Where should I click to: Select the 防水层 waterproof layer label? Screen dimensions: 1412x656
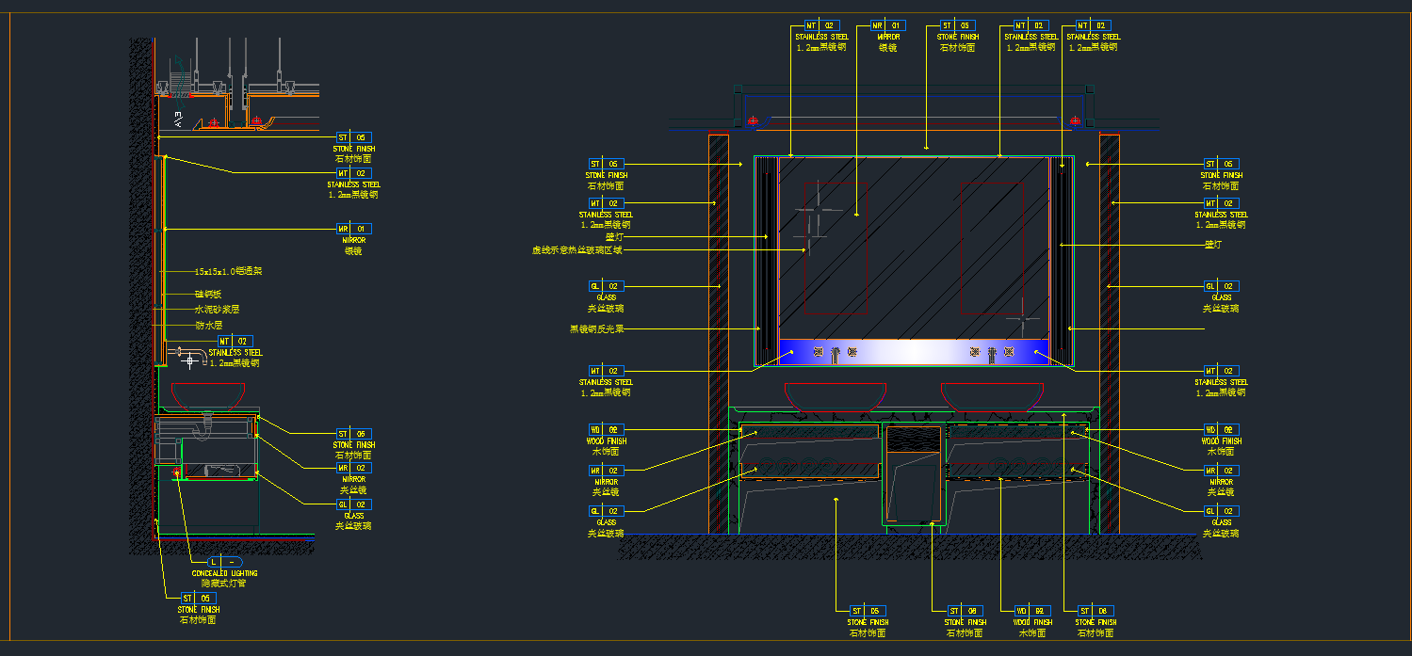point(208,325)
